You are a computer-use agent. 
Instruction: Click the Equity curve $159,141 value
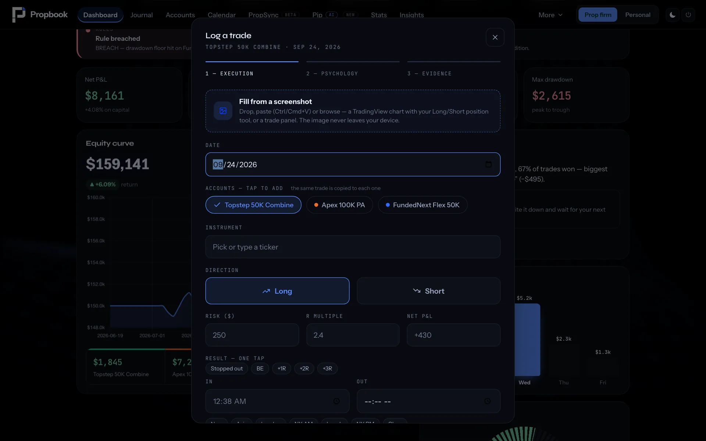117,164
